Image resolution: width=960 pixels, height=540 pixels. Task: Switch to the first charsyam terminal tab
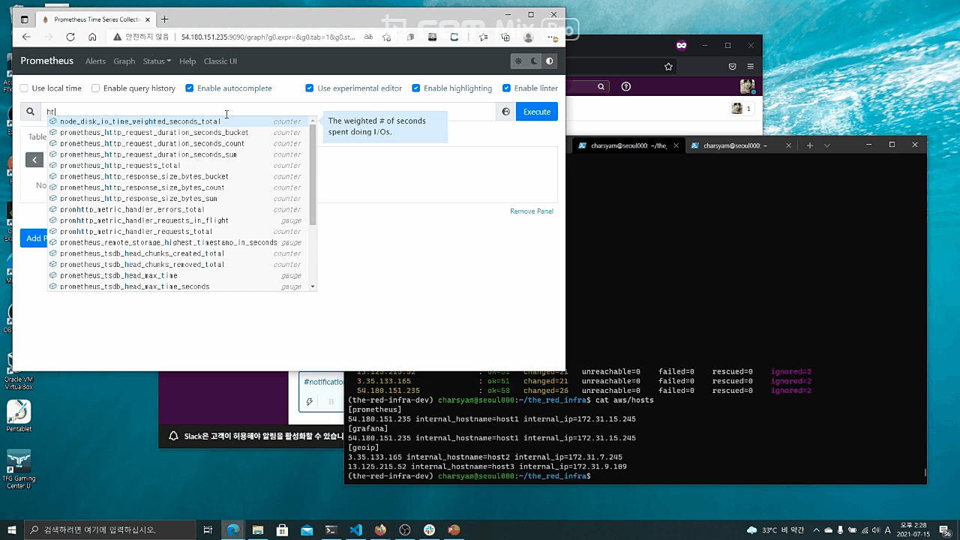click(628, 145)
